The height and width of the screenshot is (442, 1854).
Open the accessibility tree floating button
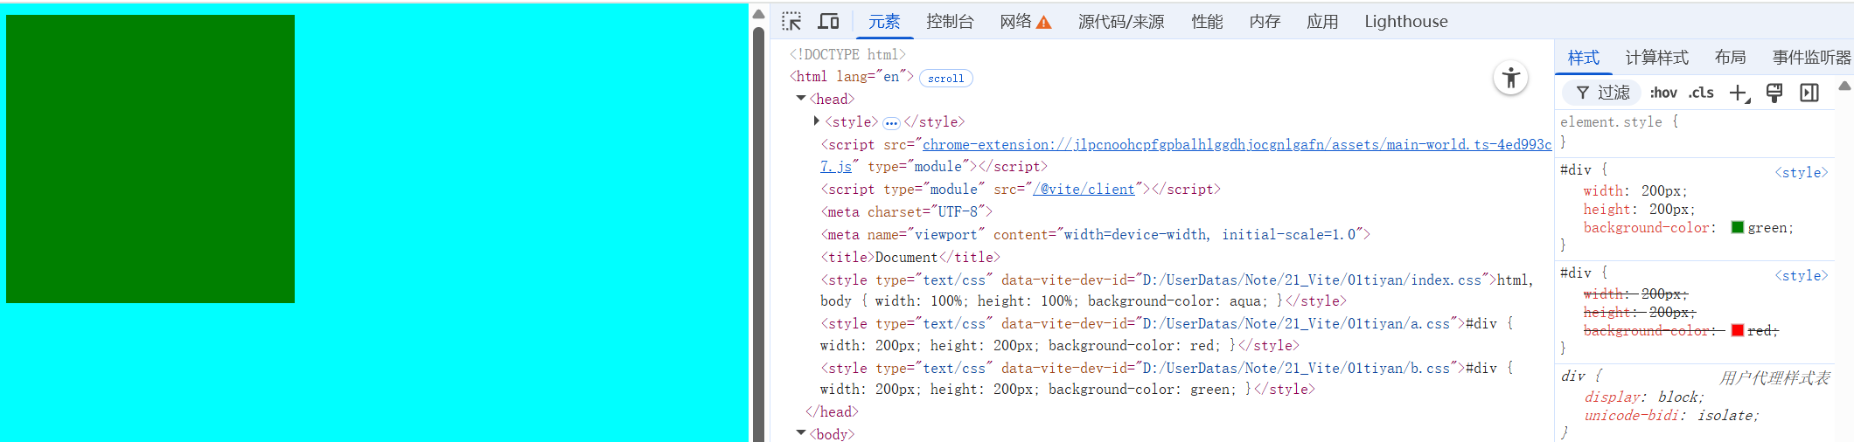tap(1510, 79)
